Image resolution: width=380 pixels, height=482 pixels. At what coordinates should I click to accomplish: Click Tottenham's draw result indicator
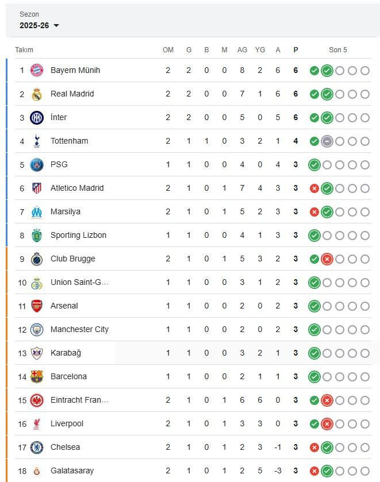(327, 141)
